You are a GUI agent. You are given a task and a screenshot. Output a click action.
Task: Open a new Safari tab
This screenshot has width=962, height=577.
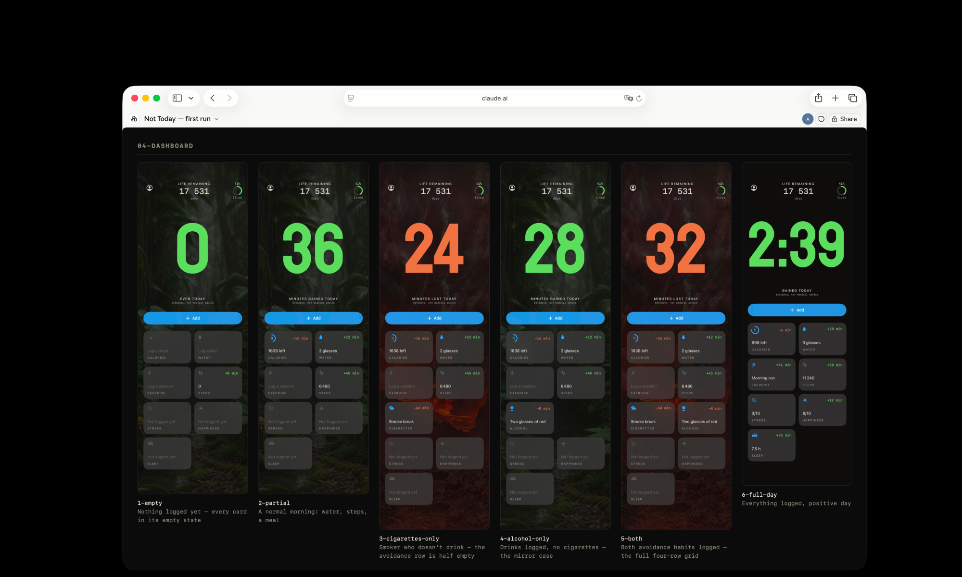coord(835,98)
